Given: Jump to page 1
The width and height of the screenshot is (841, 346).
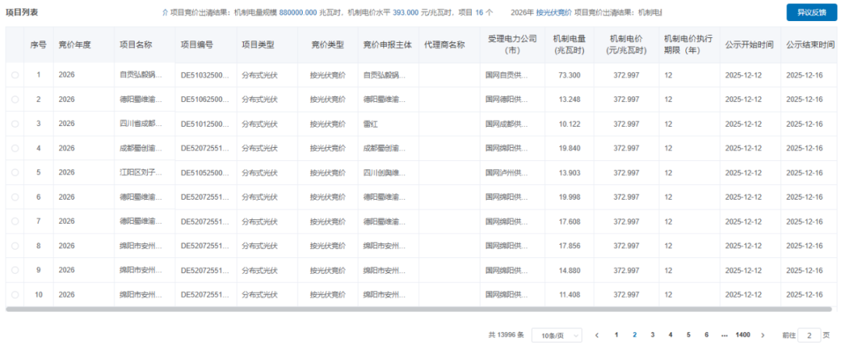Looking at the screenshot, I should tap(616, 335).
